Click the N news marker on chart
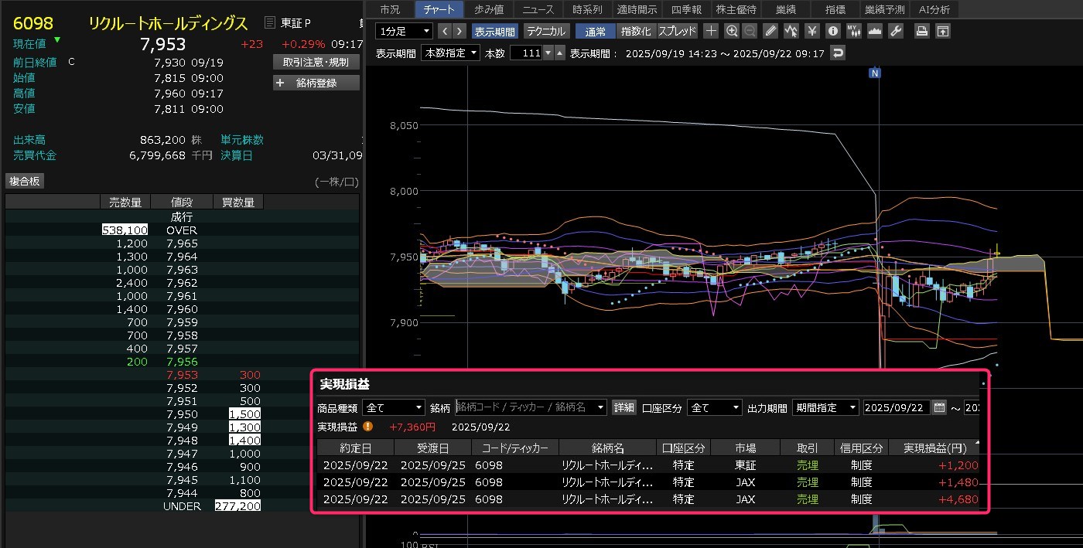1083x548 pixels. point(875,73)
